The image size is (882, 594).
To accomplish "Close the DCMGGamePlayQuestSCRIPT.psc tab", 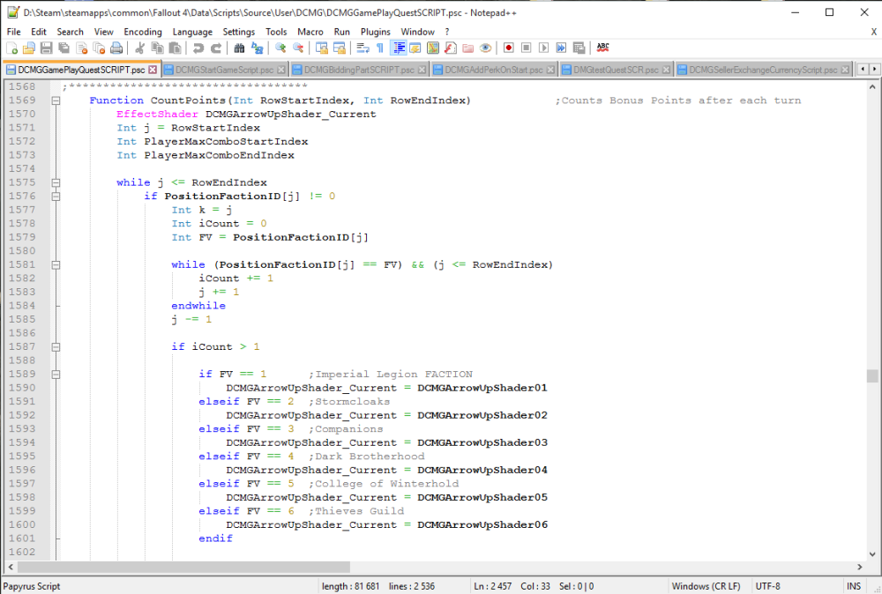I will click(153, 71).
